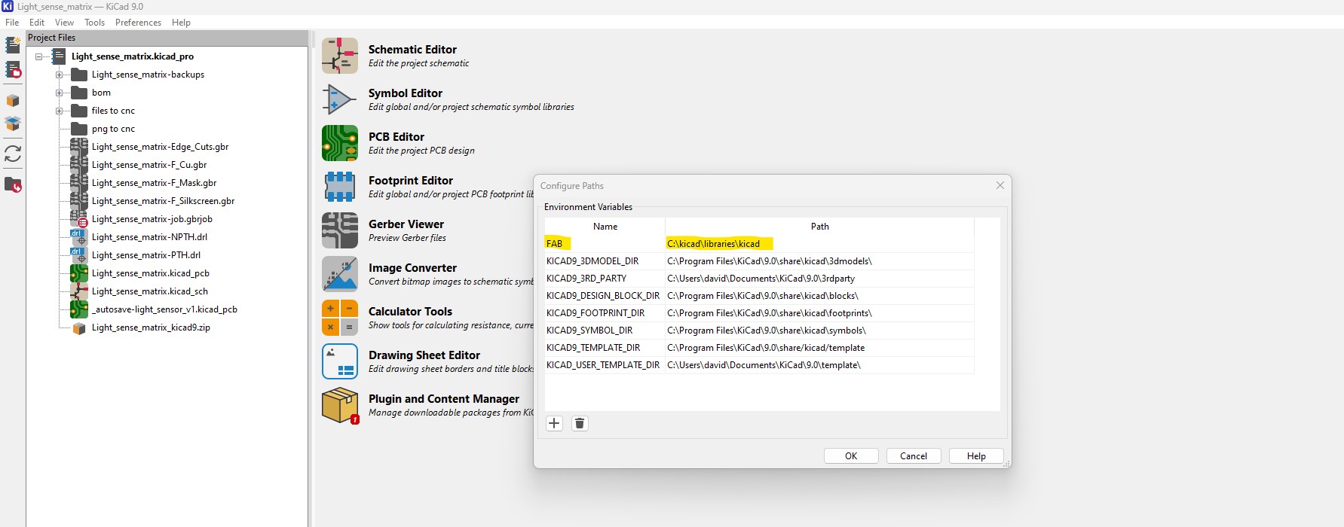Confirm Configure Paths with OK
Image resolution: width=1344 pixels, height=527 pixels.
pyautogui.click(x=851, y=455)
